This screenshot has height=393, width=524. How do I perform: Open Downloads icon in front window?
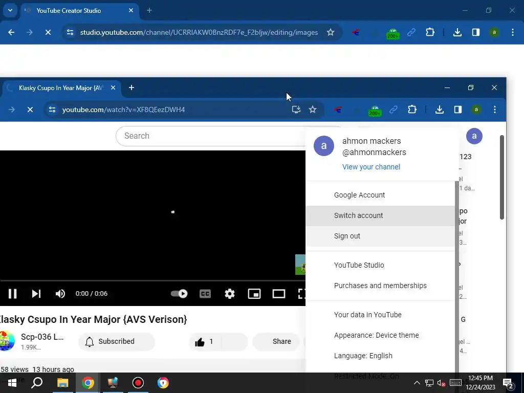[x=440, y=110]
